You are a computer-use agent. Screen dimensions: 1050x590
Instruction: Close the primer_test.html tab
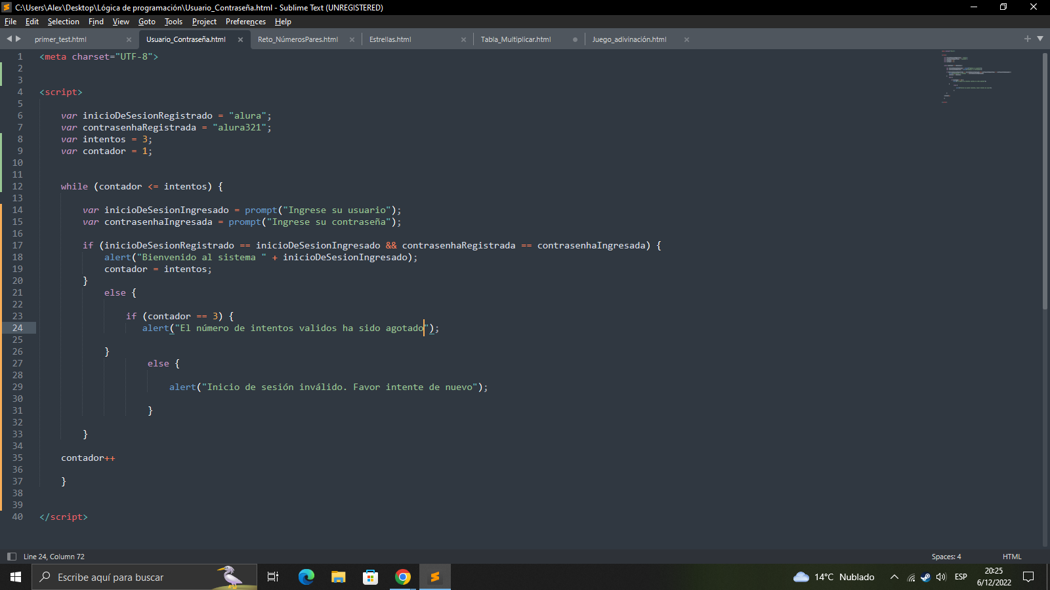(x=129, y=39)
